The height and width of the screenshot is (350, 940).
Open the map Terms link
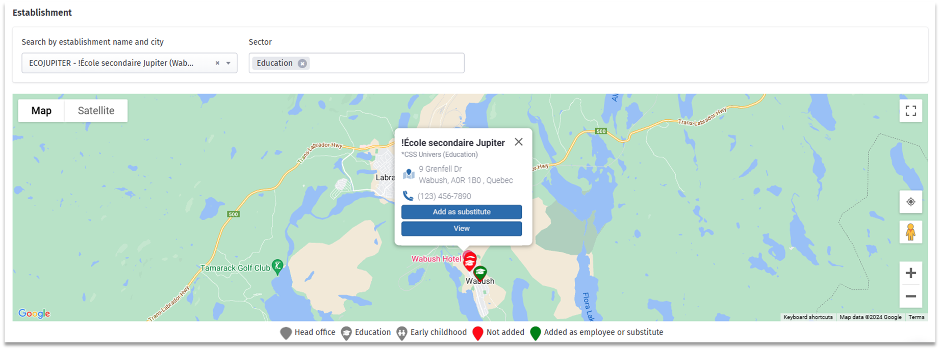(916, 317)
